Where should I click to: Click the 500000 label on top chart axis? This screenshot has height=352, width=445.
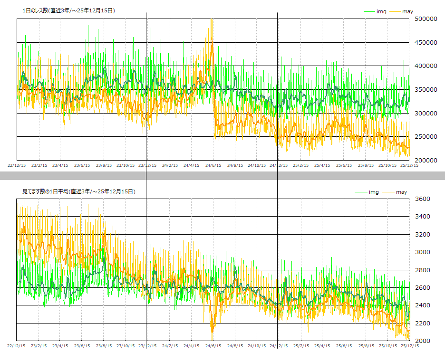[426, 19]
